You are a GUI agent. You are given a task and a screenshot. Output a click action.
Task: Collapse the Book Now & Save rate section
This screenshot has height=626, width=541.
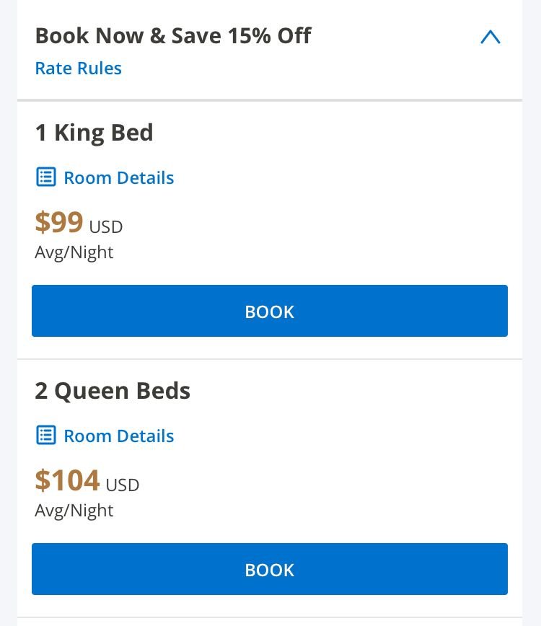[490, 37]
